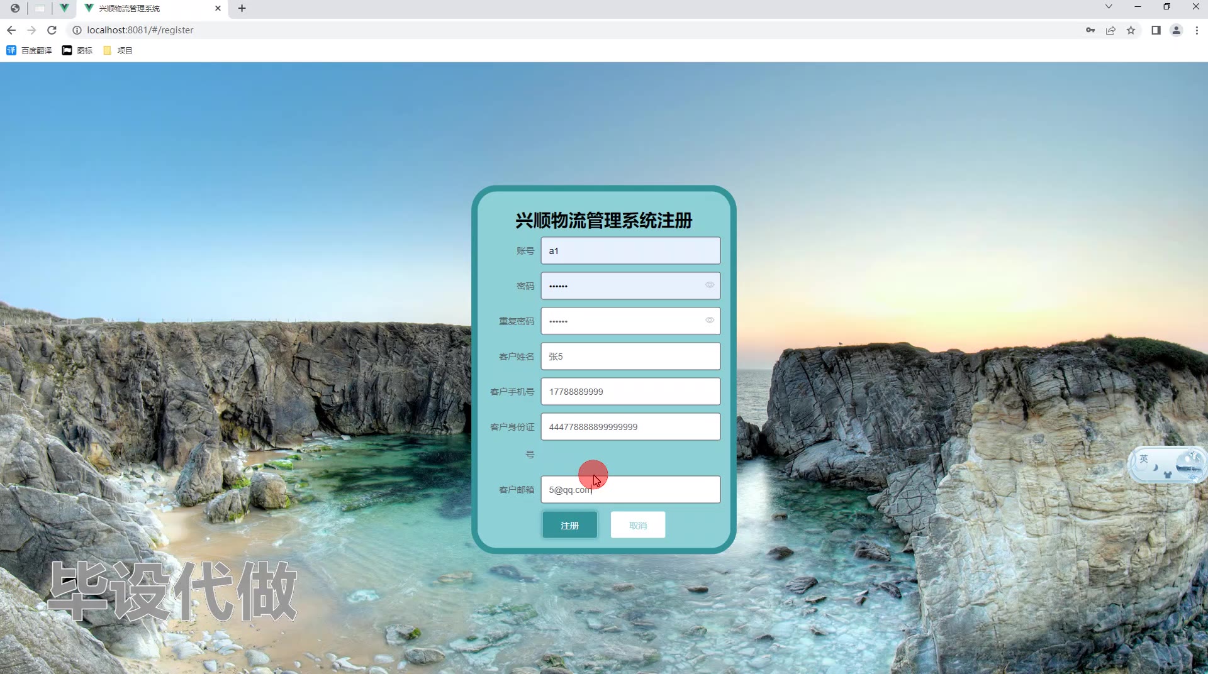Minimize the browser window
The image size is (1208, 674).
pos(1138,7)
